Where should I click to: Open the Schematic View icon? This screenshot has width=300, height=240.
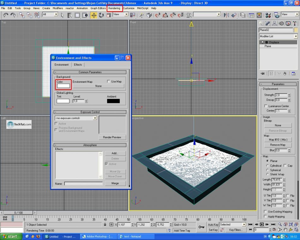(259, 15)
